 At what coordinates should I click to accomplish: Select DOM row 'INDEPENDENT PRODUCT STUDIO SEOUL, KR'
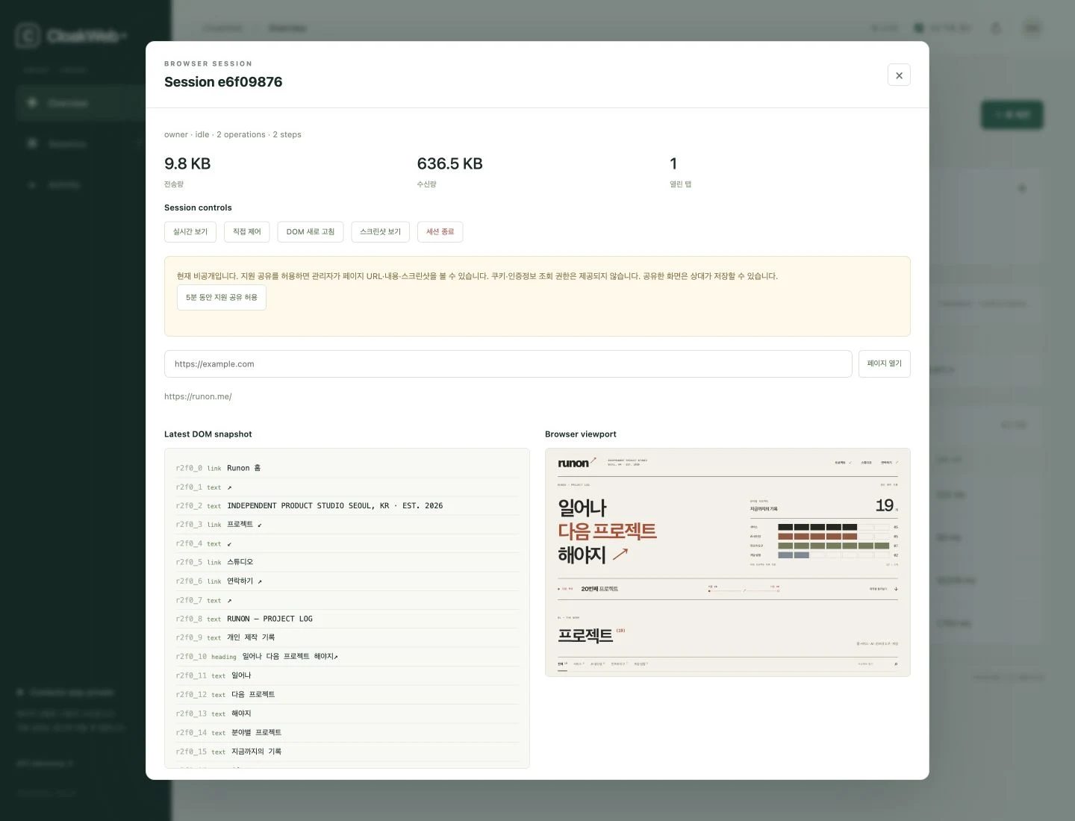[x=347, y=506]
